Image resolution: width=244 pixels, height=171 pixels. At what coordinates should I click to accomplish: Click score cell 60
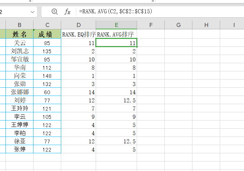pos(47,92)
